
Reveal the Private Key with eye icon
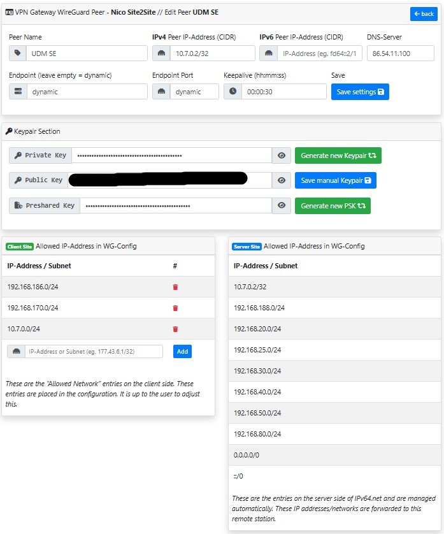(x=281, y=155)
